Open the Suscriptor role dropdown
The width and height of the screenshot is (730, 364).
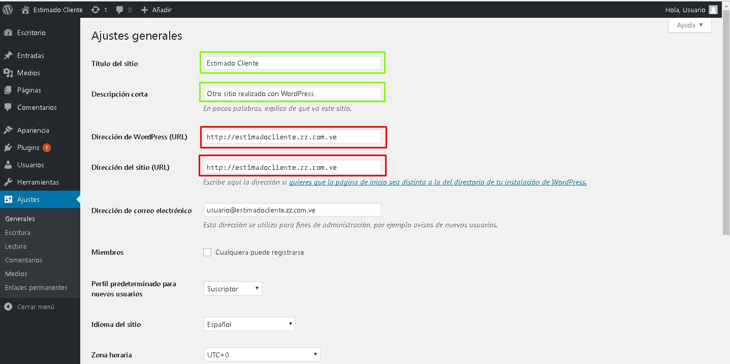pyautogui.click(x=233, y=289)
